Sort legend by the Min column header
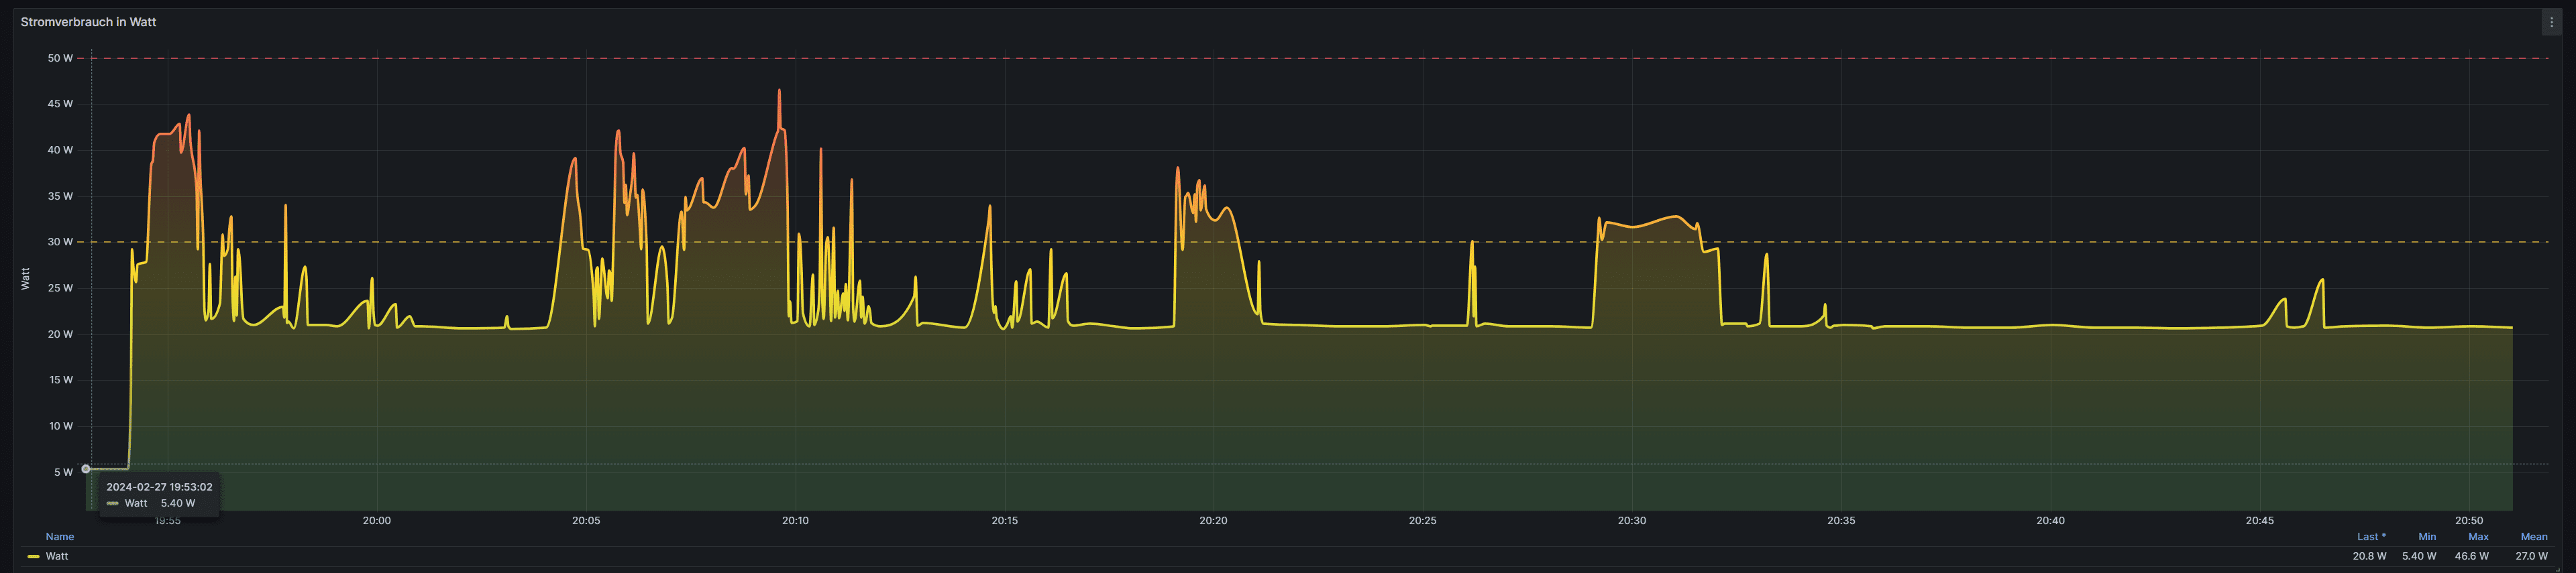Screen dimensions: 2576x573 tap(2427, 537)
